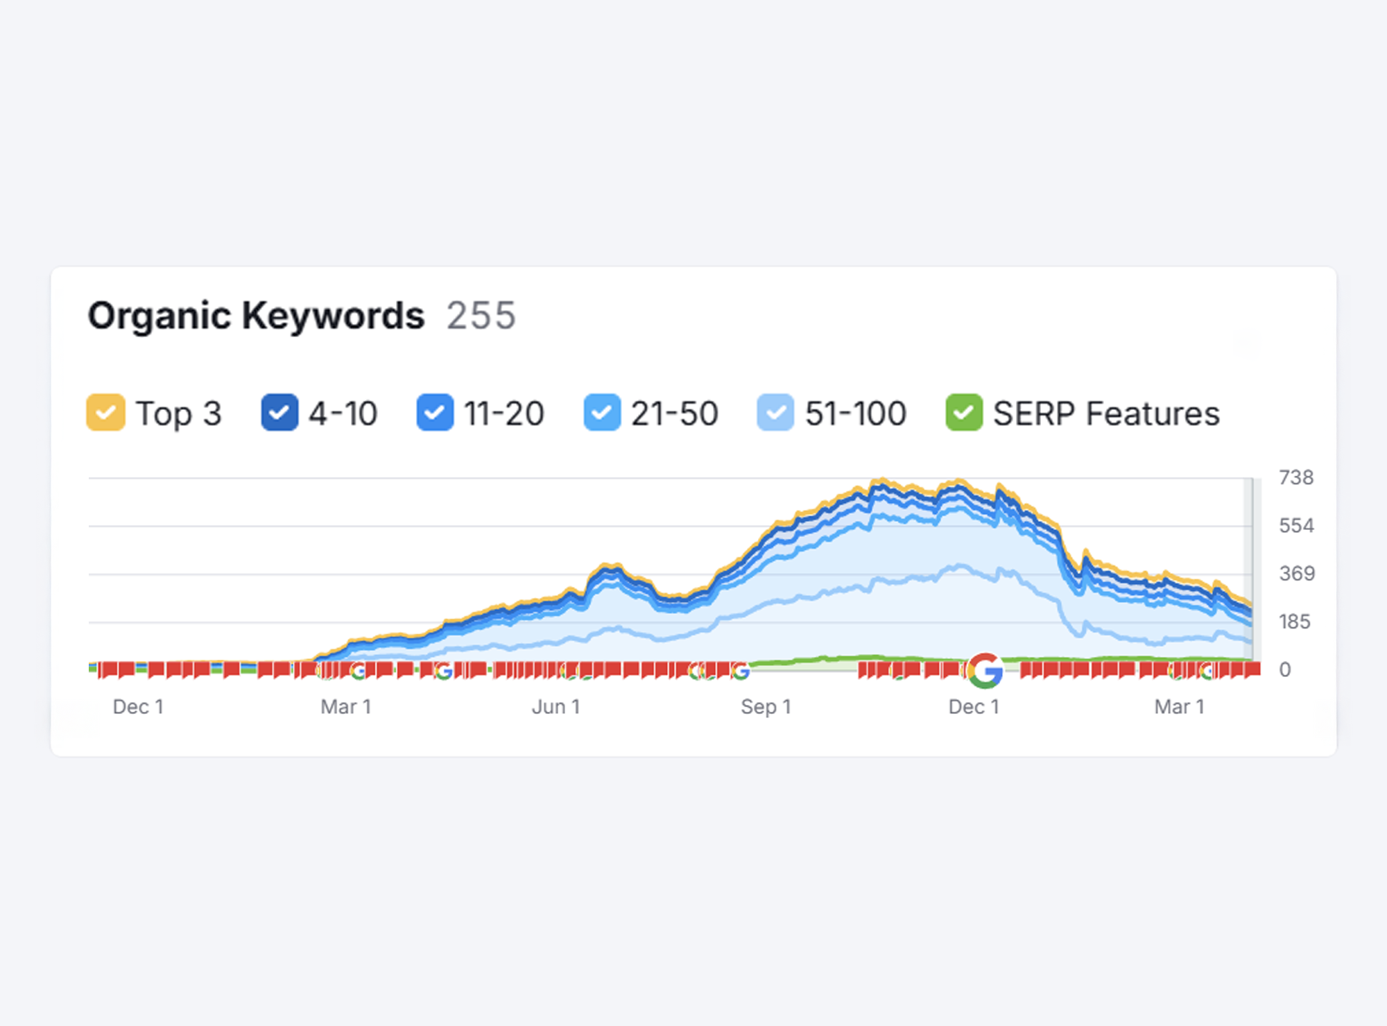This screenshot has height=1026, width=1387.
Task: Click the Organic Keywords heading
Action: 256,316
